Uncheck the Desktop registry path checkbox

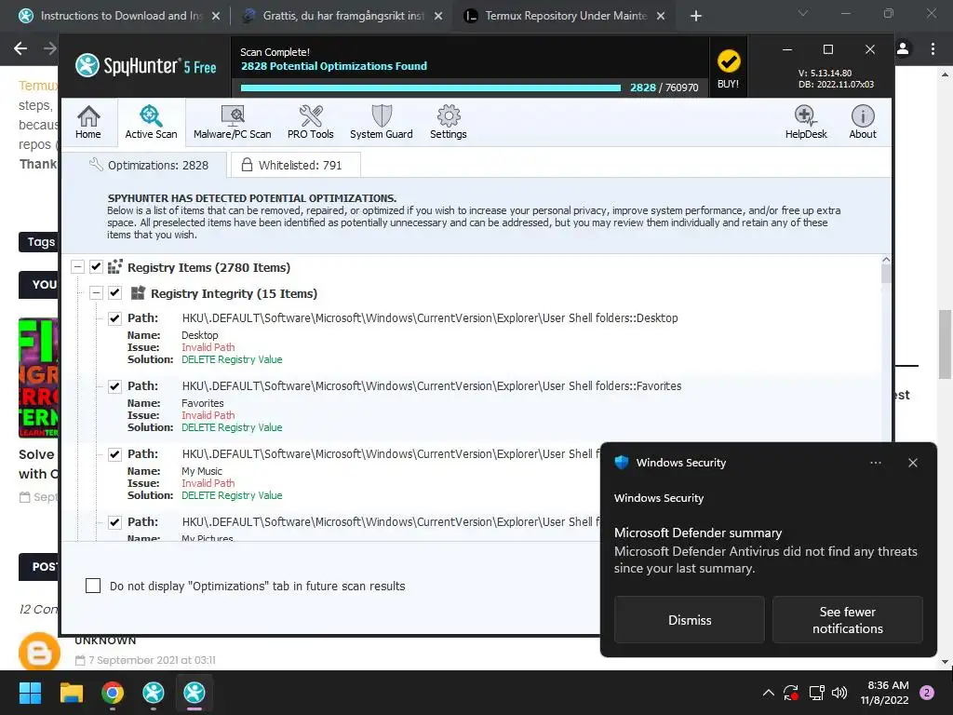[114, 318]
